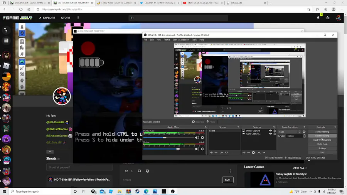Screen dimensions: 347x195
Task: Open Steam from the Windows taskbar
Action: 137,192
